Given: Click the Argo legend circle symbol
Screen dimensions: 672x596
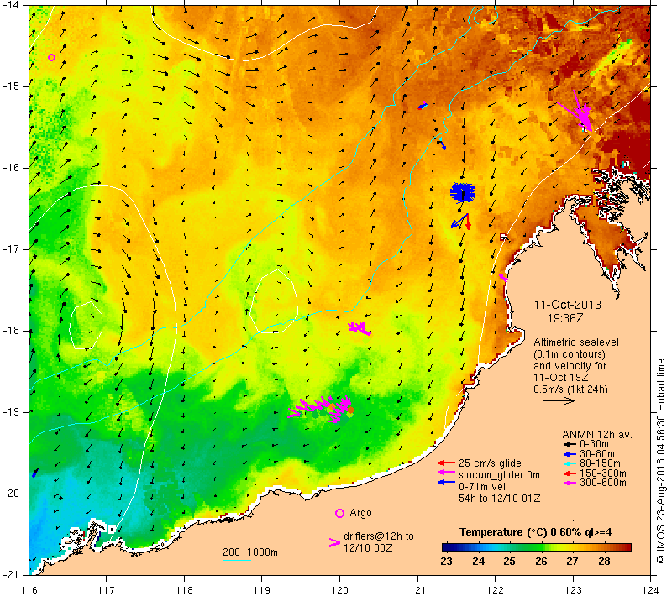Looking at the screenshot, I should [x=339, y=513].
